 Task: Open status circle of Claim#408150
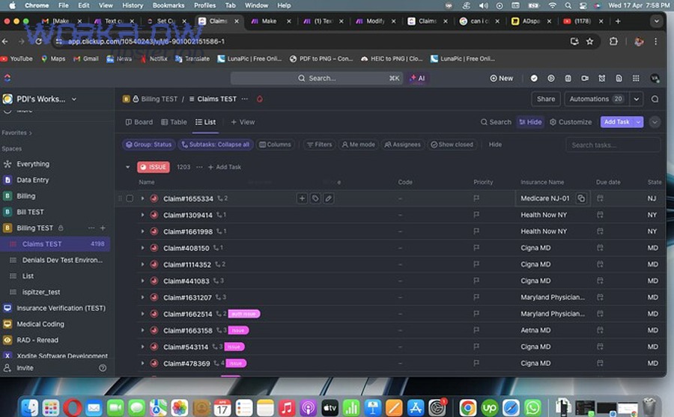(154, 248)
